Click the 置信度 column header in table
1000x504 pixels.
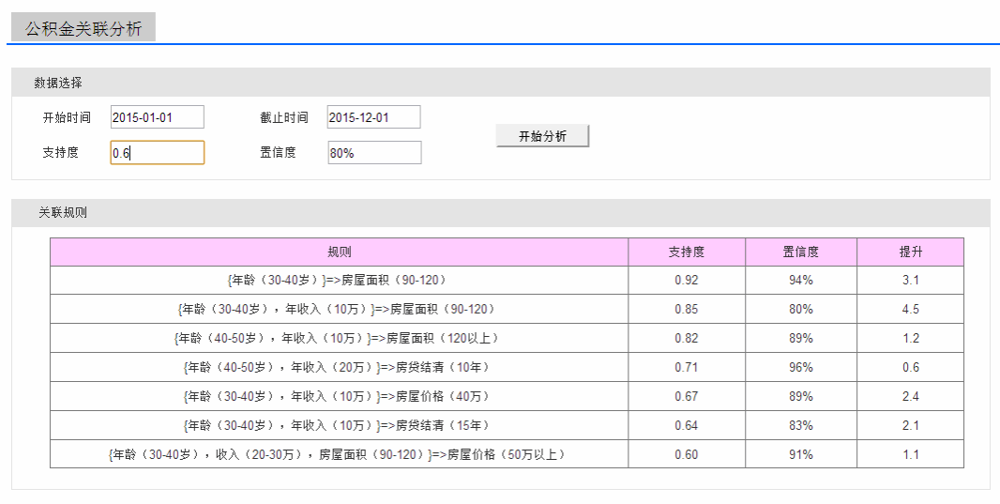tap(800, 252)
